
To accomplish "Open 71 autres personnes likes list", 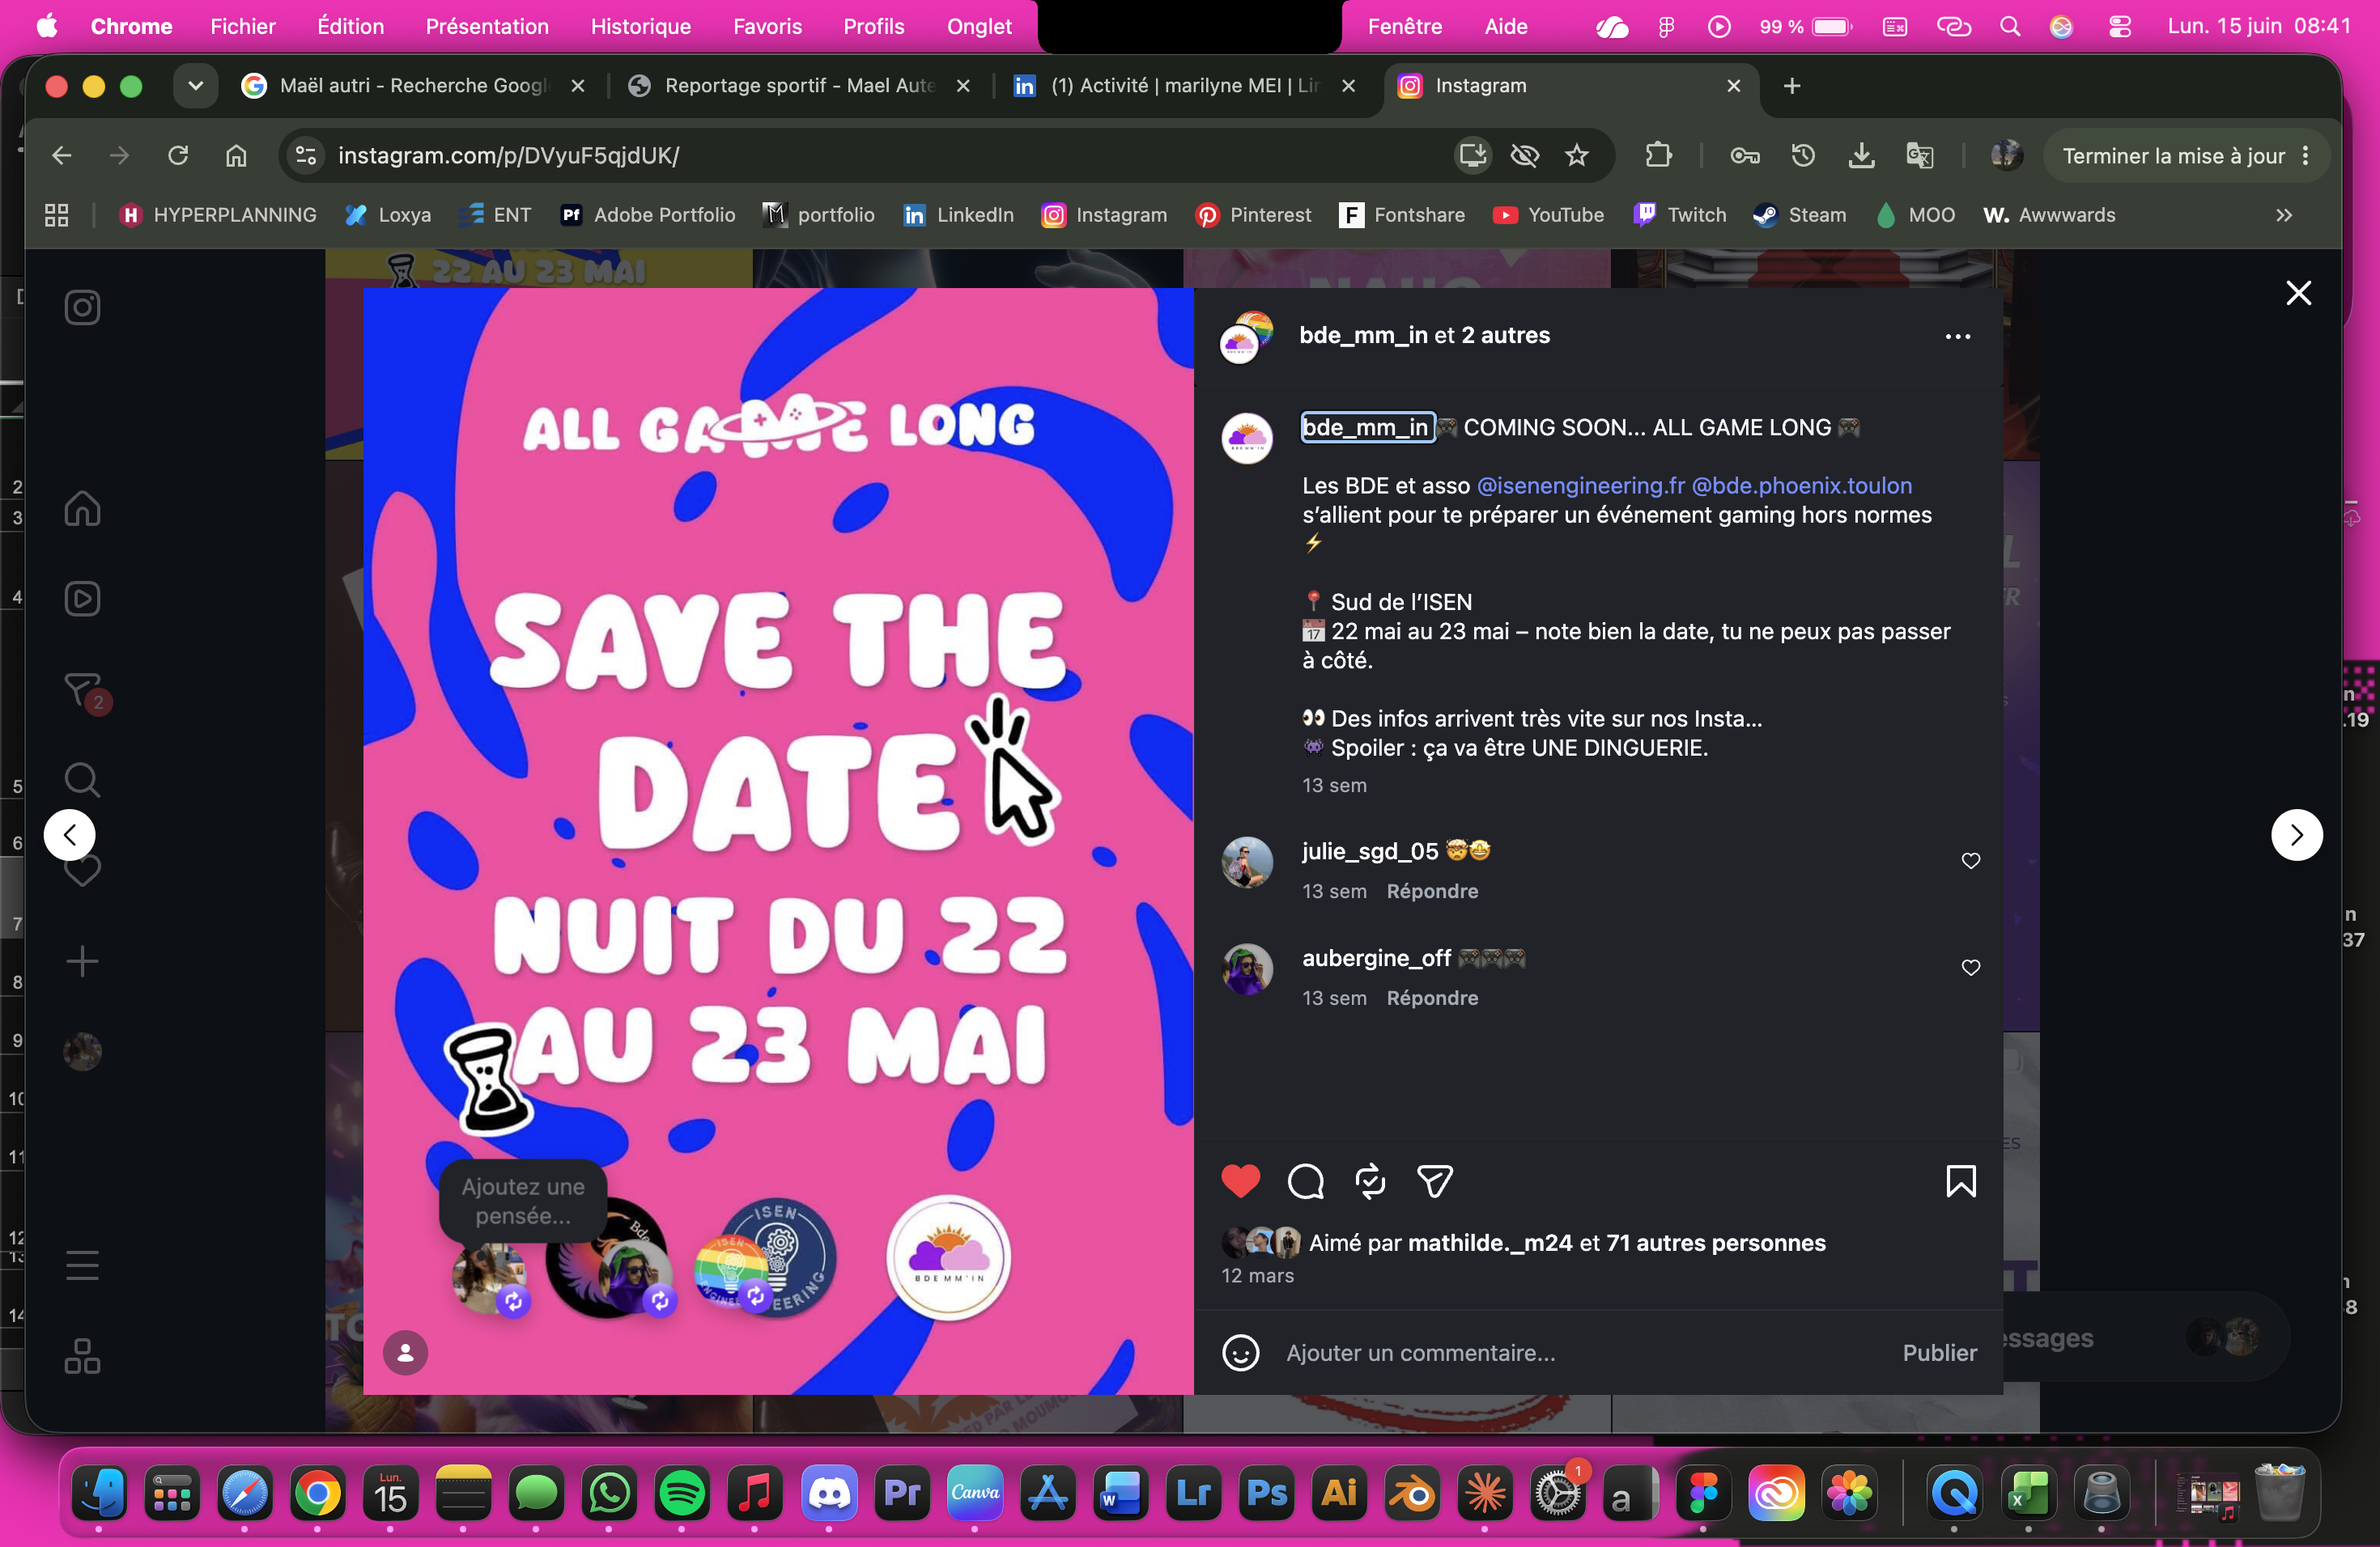I will [1715, 1244].
